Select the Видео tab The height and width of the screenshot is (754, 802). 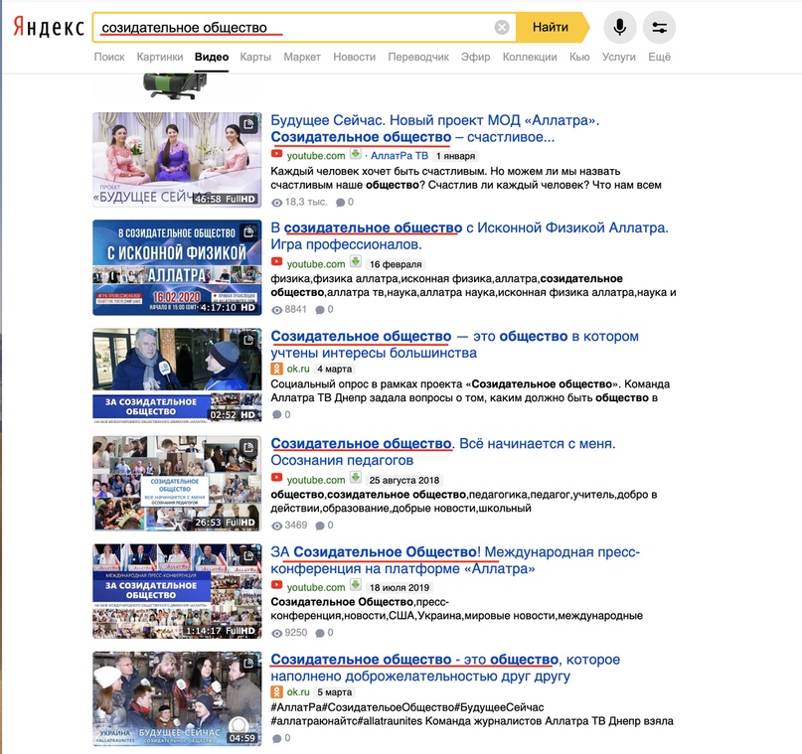click(212, 57)
